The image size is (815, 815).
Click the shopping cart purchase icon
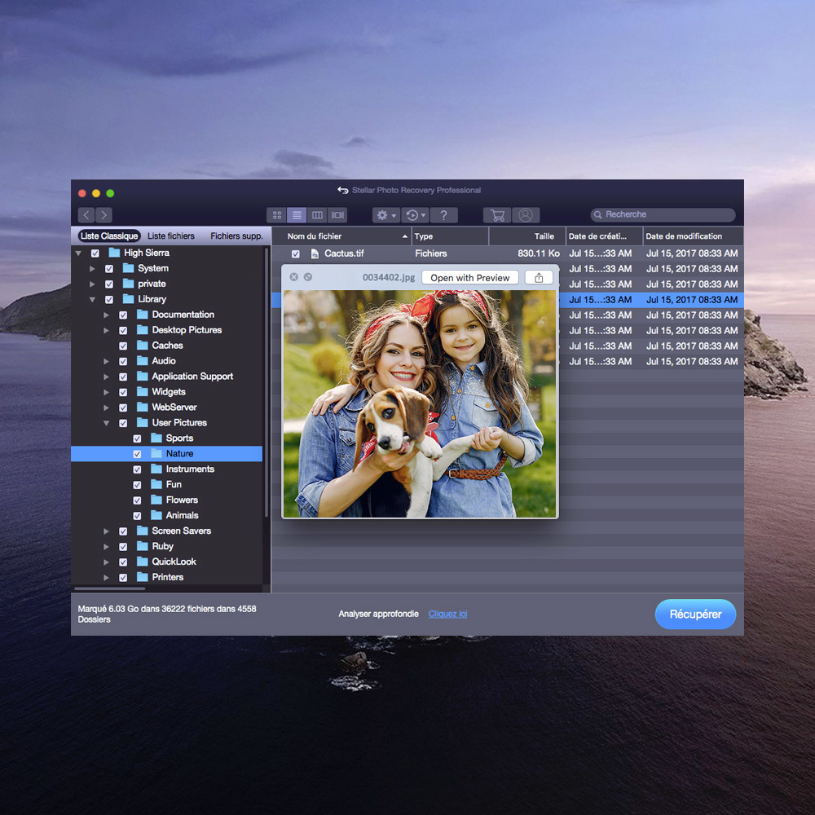pos(497,215)
